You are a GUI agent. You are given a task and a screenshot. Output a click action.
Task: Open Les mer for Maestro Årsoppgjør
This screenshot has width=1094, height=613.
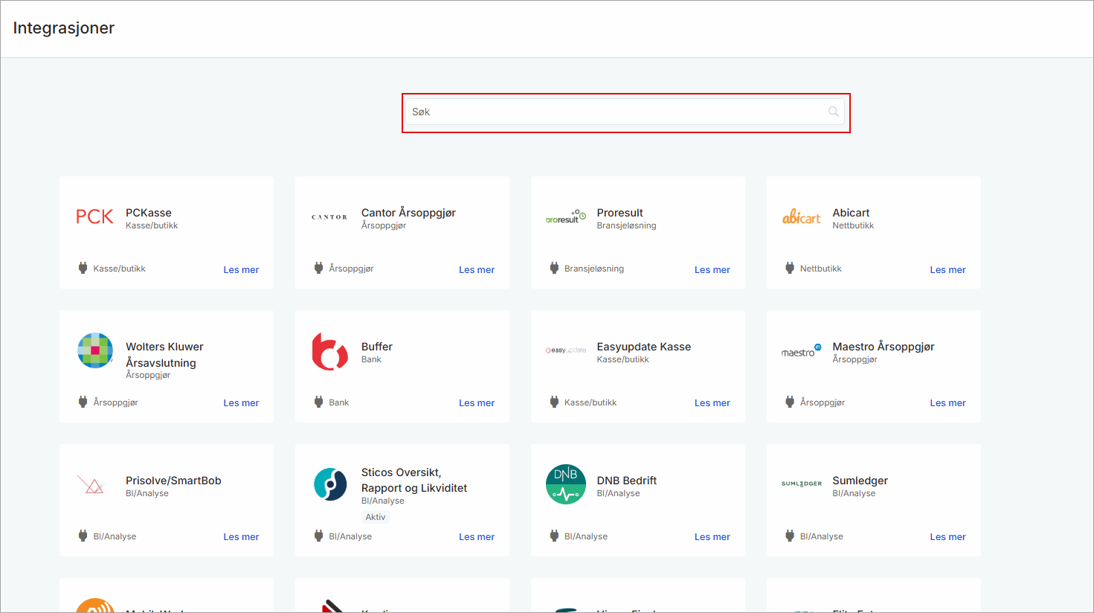(947, 403)
